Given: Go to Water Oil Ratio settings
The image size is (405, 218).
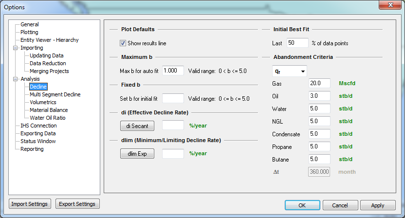Looking at the screenshot, I should click(47, 118).
